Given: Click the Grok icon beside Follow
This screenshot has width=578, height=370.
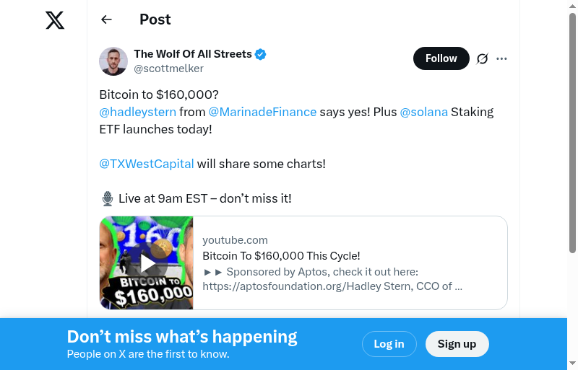Looking at the screenshot, I should click(x=483, y=58).
